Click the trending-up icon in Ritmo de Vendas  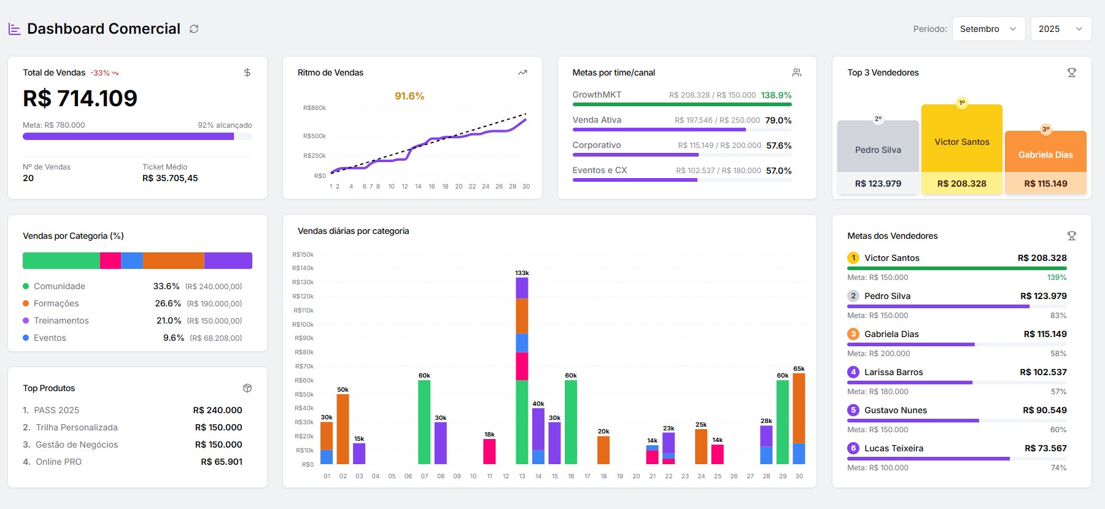pos(522,72)
